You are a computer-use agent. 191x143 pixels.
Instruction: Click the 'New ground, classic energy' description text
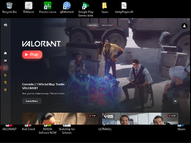click(x=44, y=93)
